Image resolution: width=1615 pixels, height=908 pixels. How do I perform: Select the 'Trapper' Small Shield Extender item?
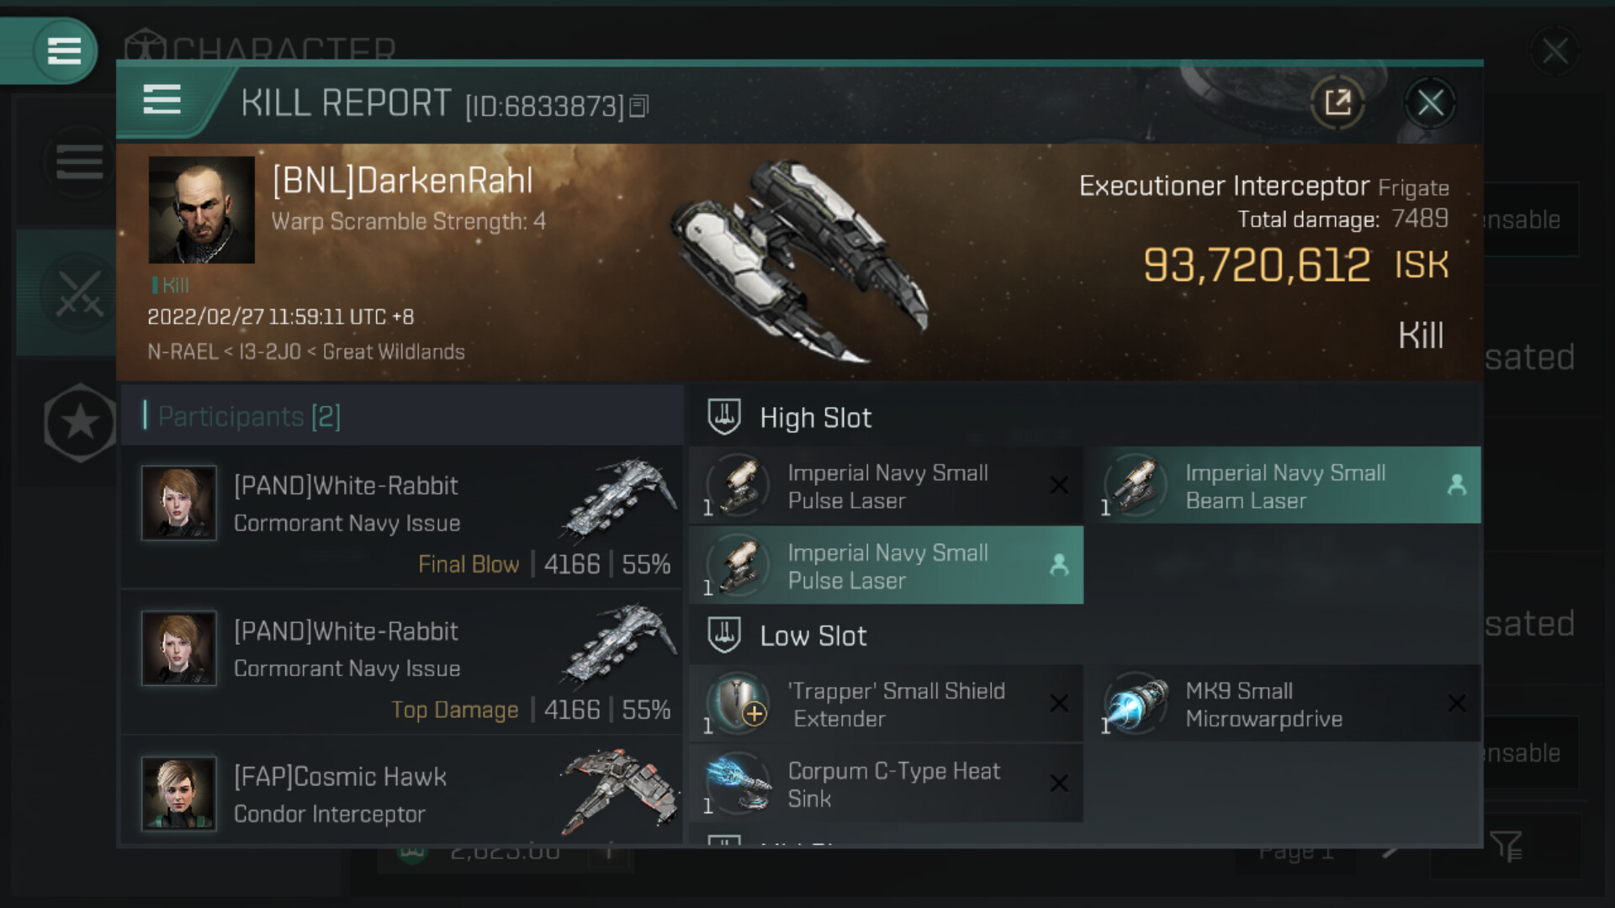[x=886, y=705]
